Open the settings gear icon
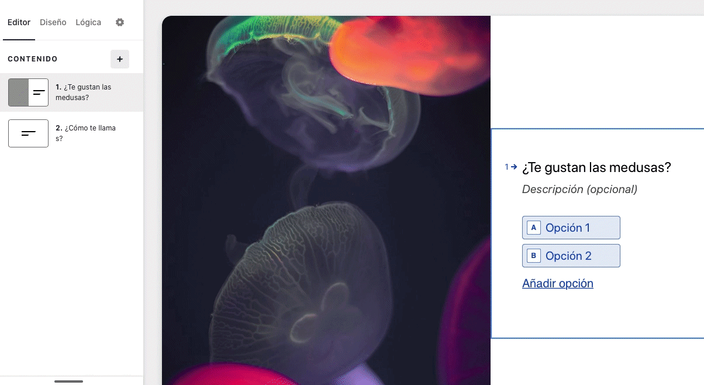The image size is (704, 385). point(120,22)
